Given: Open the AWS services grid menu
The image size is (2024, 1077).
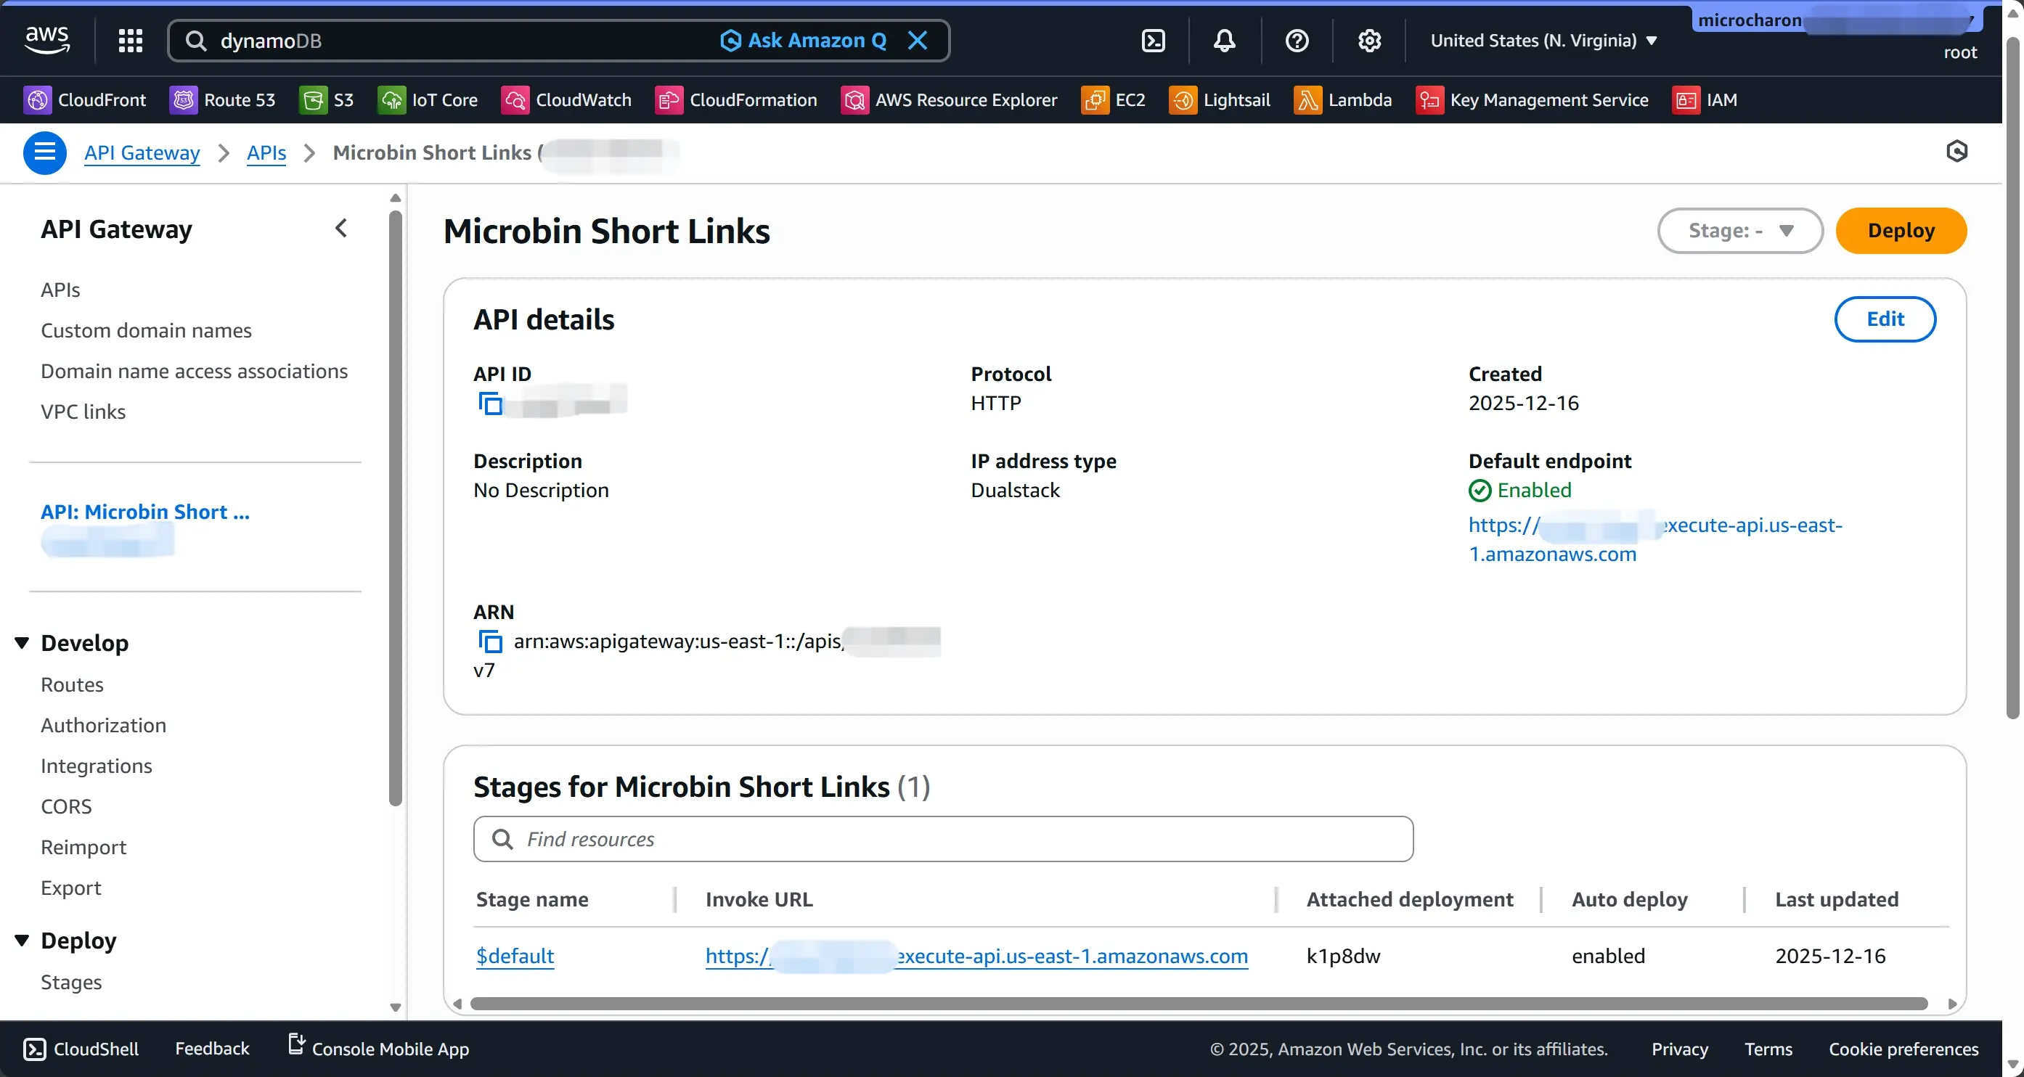Looking at the screenshot, I should point(131,40).
